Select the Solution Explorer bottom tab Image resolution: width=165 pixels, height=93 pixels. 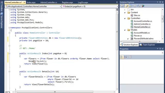[x=129, y=45]
